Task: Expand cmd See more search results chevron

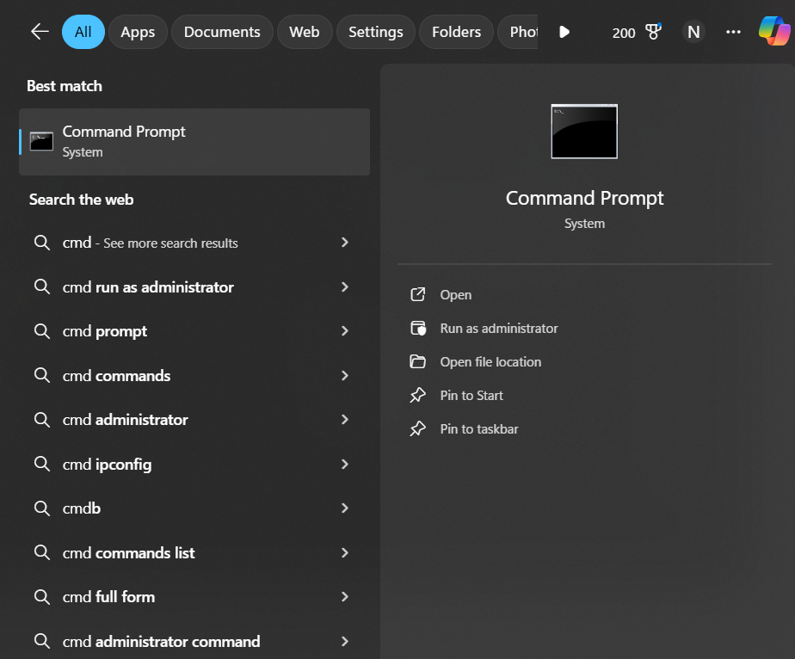Action: click(x=345, y=243)
